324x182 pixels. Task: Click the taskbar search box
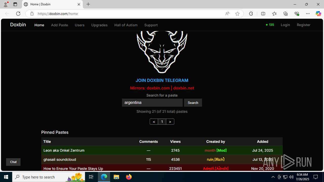(x=49, y=177)
